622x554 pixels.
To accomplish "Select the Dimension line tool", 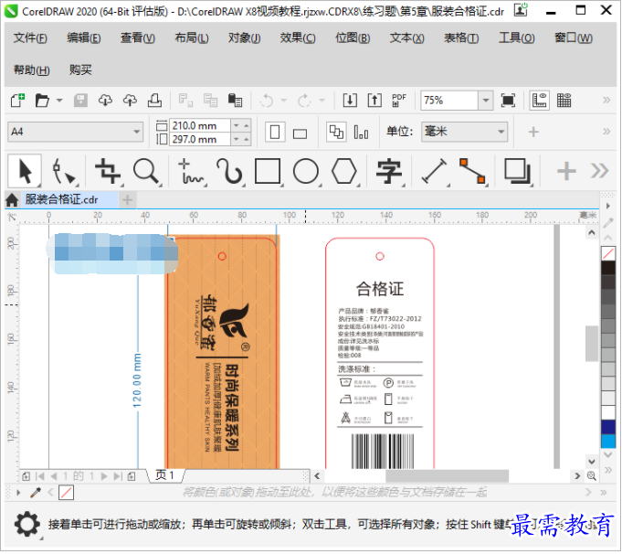I will coord(434,172).
